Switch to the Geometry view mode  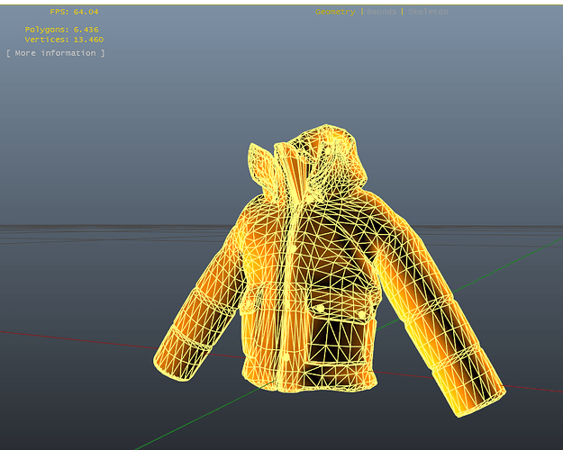(x=335, y=12)
